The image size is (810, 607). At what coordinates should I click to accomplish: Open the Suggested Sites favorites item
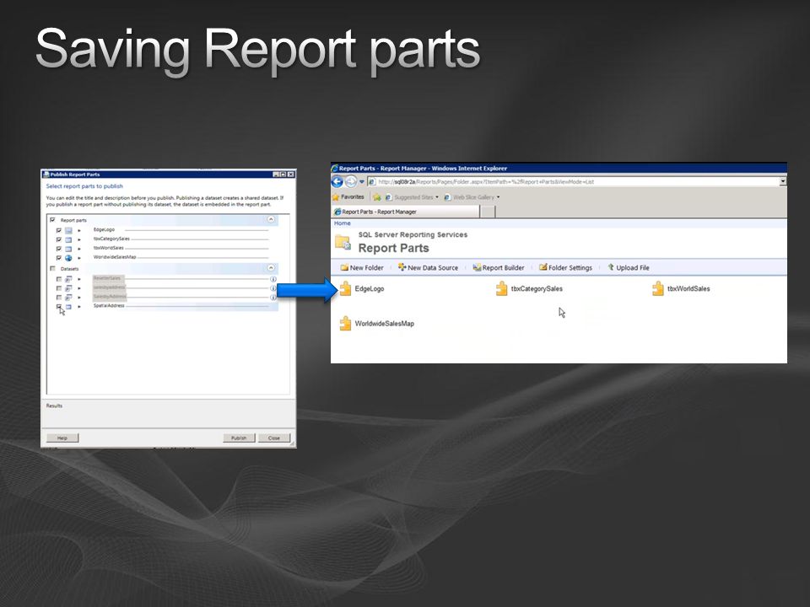412,197
